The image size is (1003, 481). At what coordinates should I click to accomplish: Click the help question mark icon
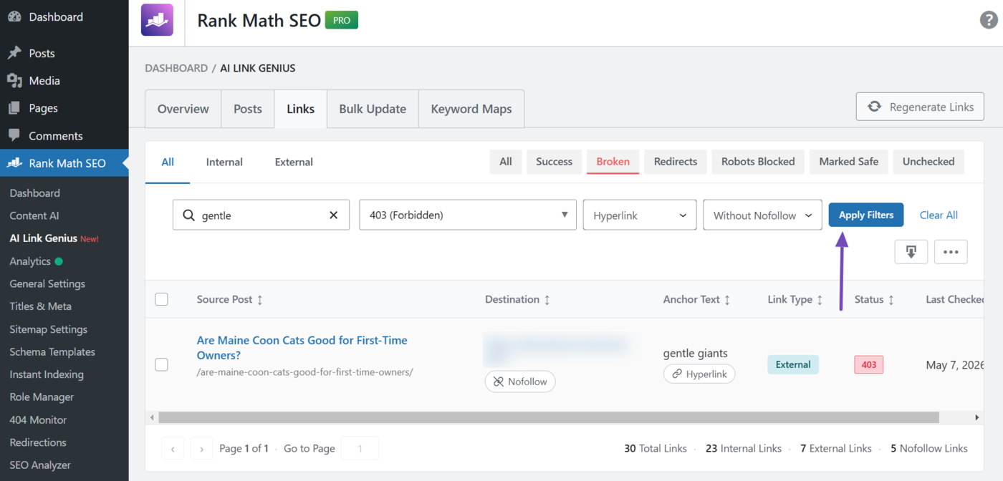tap(989, 20)
